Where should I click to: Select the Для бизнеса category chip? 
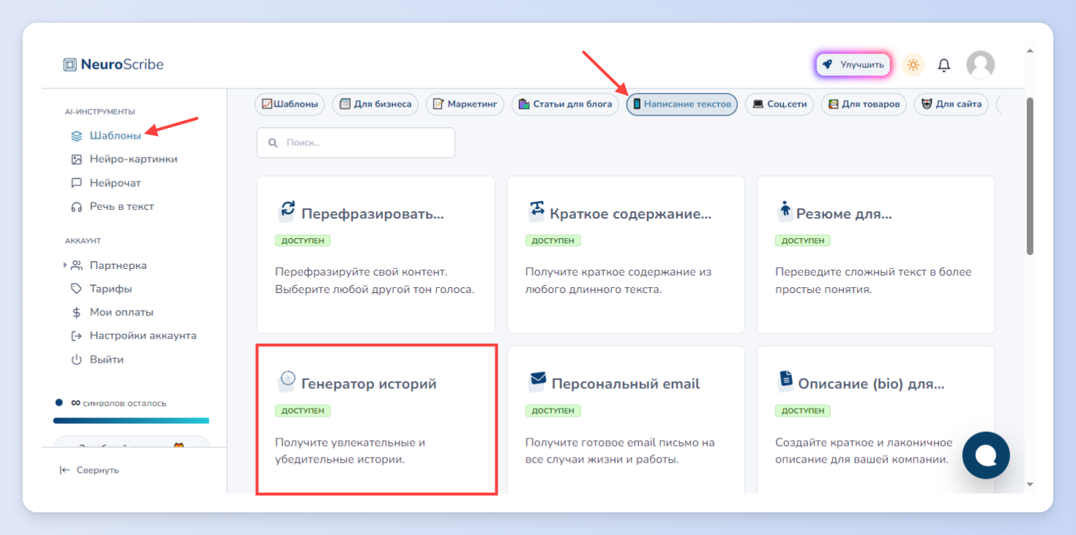point(376,105)
